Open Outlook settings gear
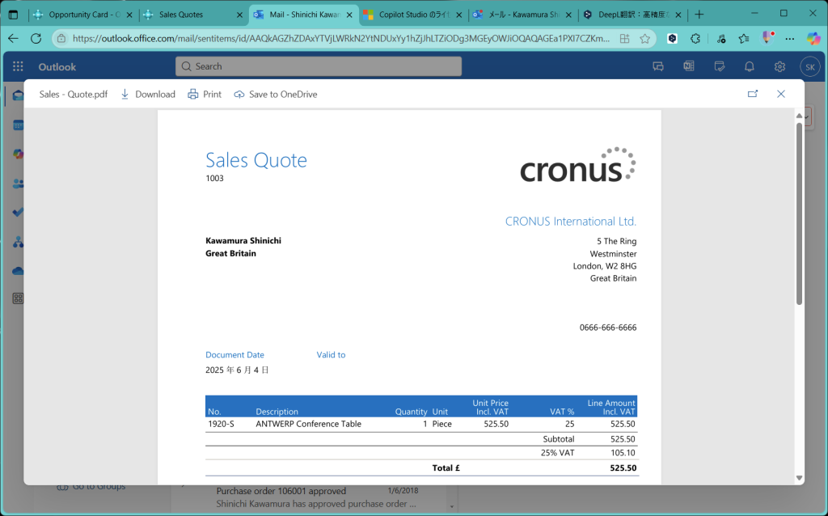This screenshot has height=516, width=828. [x=780, y=66]
